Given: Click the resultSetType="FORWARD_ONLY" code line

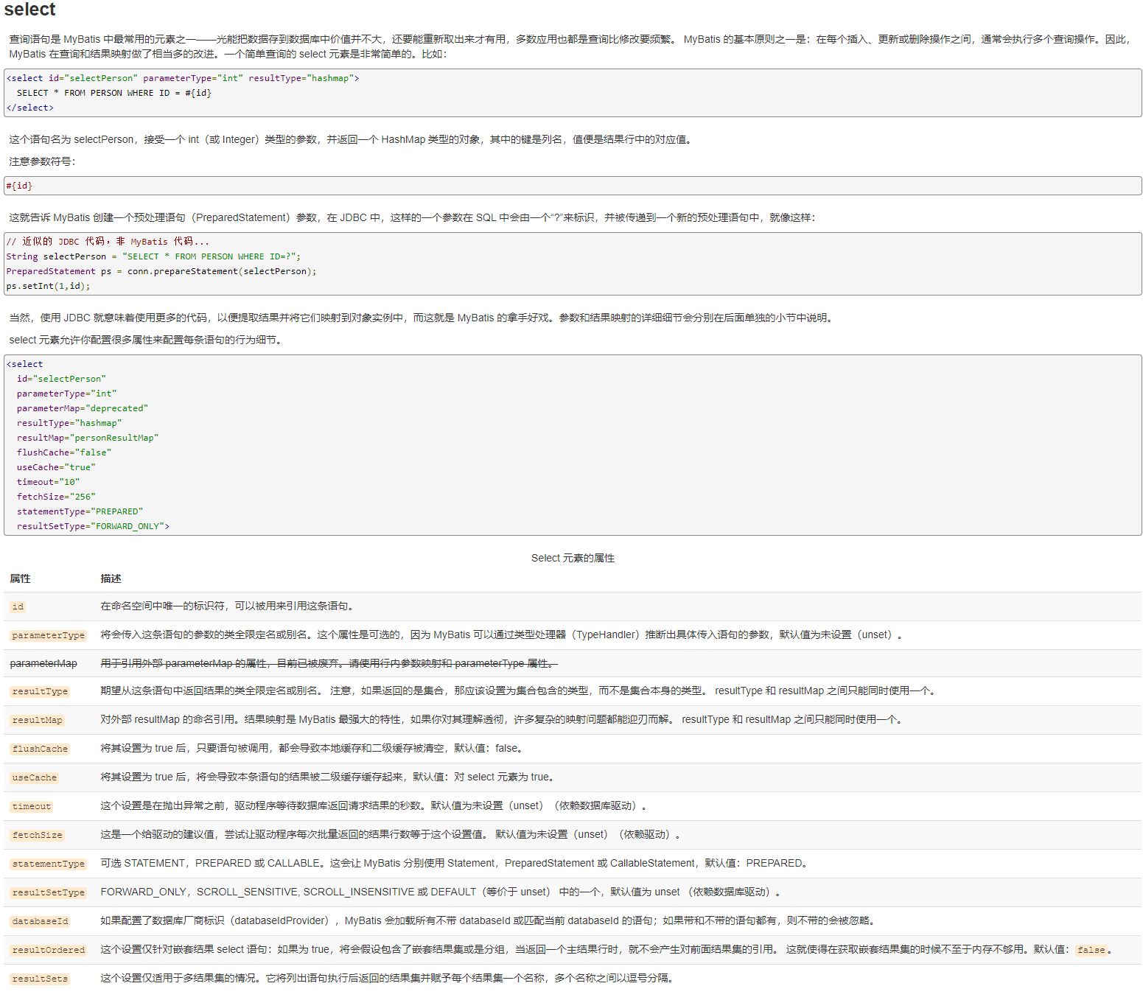Looking at the screenshot, I should point(94,526).
